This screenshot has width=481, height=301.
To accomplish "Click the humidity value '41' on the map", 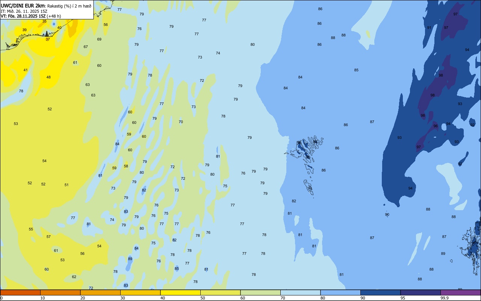I will click(x=26, y=70).
